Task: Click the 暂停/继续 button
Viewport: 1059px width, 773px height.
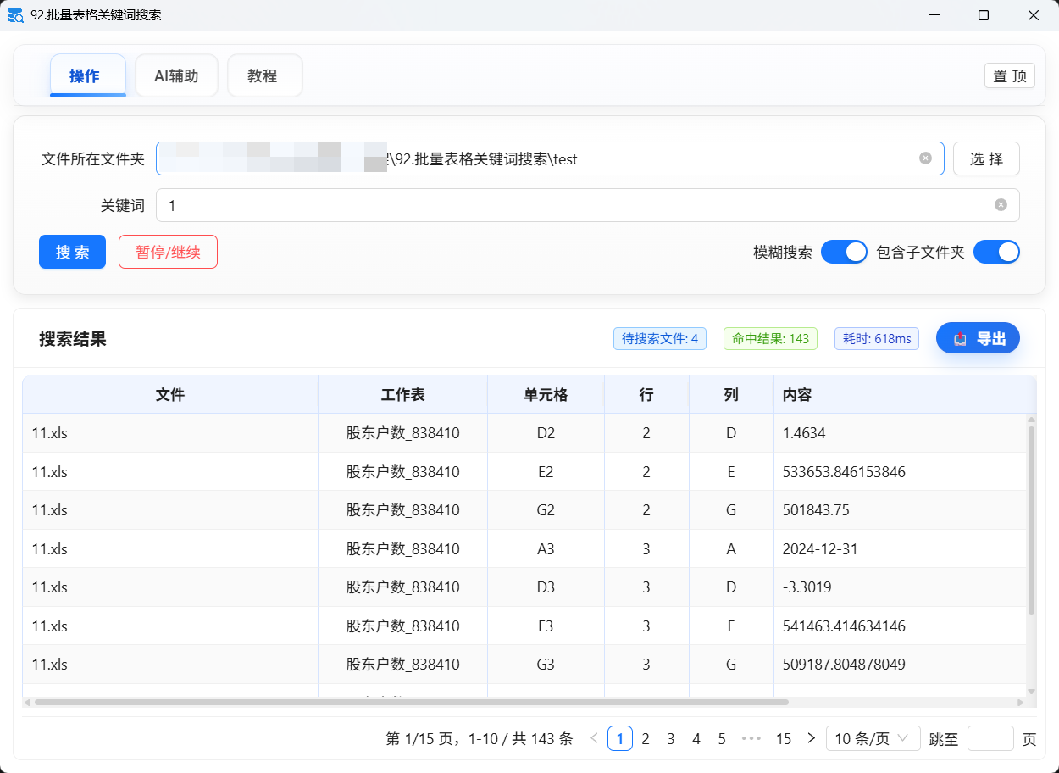Action: (x=168, y=252)
